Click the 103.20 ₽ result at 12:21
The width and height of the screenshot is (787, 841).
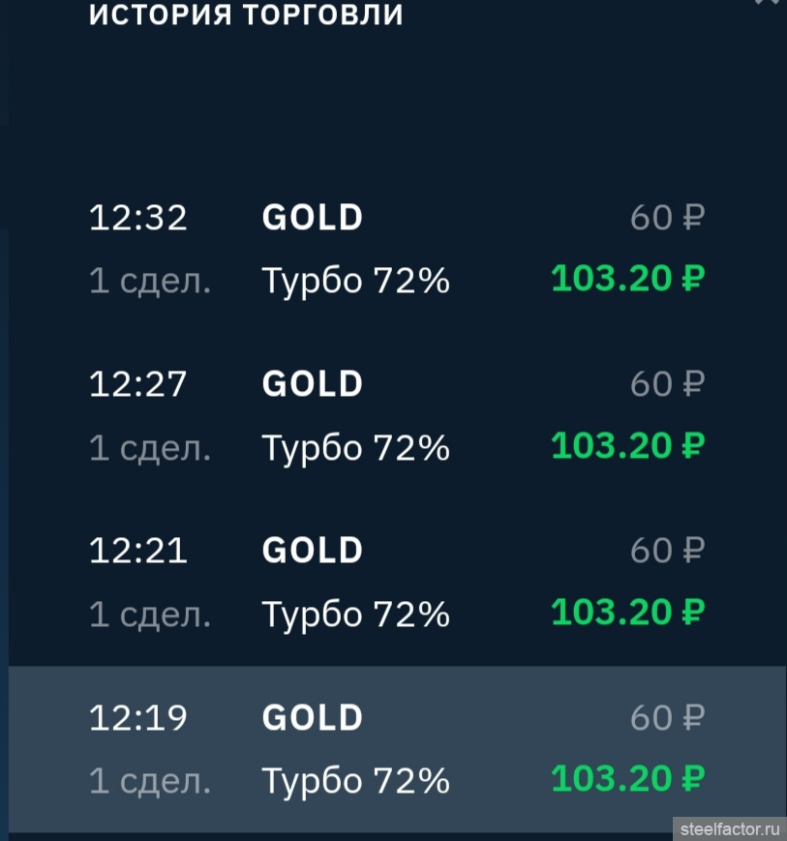click(627, 613)
